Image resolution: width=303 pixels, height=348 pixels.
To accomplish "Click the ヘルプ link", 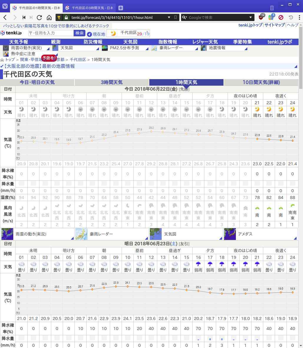I will click(293, 25).
